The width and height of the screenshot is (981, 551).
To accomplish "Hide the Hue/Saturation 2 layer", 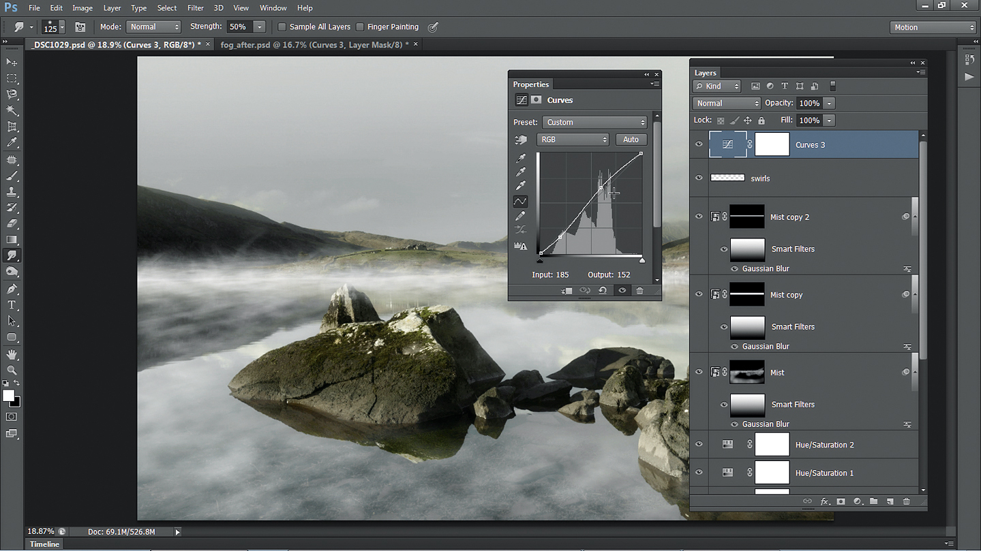I will point(699,445).
